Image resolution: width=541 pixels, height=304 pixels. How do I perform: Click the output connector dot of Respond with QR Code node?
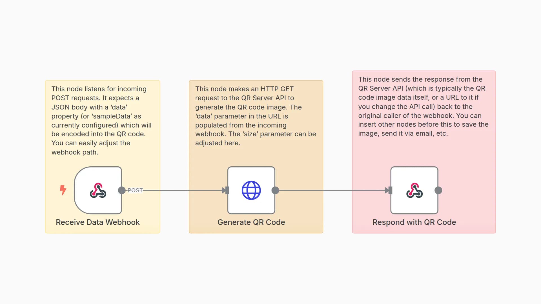coord(438,190)
